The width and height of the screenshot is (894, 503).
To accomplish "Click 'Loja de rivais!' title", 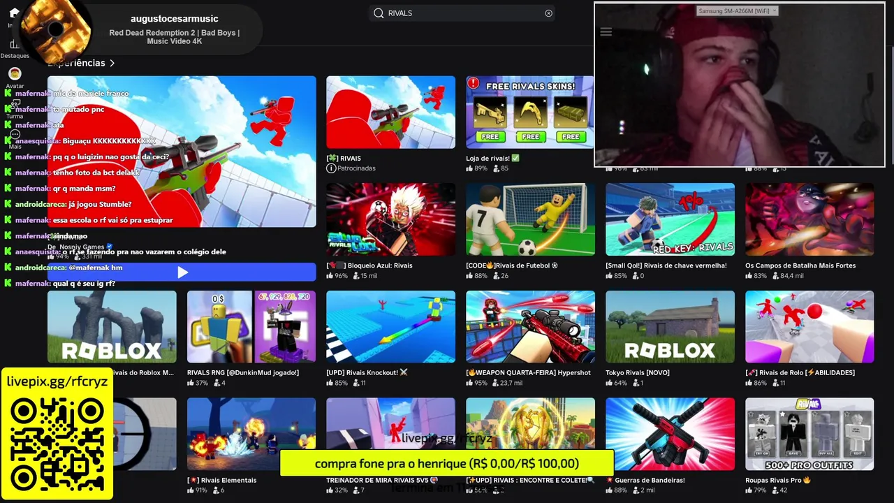I will [x=492, y=159].
